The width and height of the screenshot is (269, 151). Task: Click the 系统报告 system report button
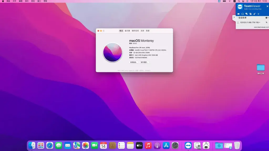pyautogui.click(x=134, y=62)
